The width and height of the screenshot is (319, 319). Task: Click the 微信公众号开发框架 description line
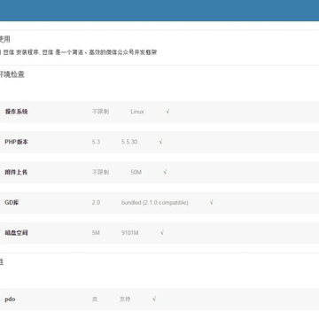(78, 52)
